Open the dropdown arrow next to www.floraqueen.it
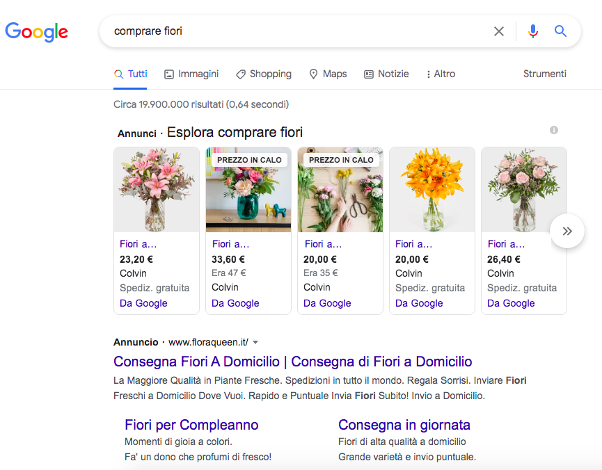The height and width of the screenshot is (470, 602). tap(255, 342)
